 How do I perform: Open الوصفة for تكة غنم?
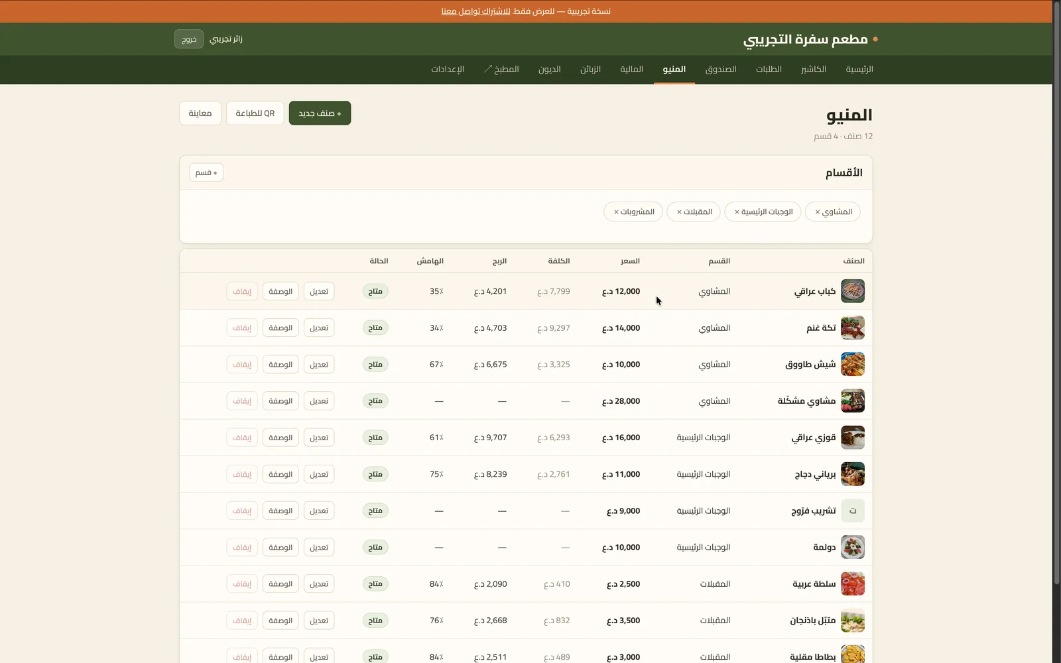[281, 328]
